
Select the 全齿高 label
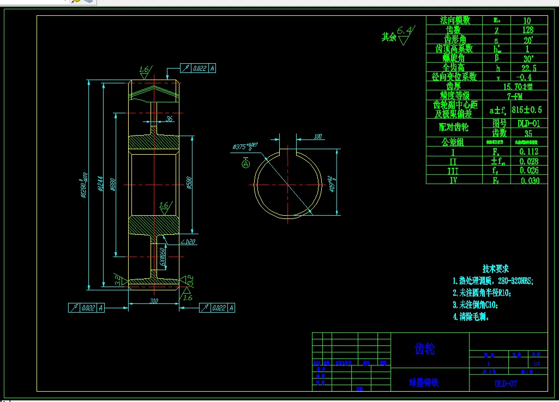point(454,68)
